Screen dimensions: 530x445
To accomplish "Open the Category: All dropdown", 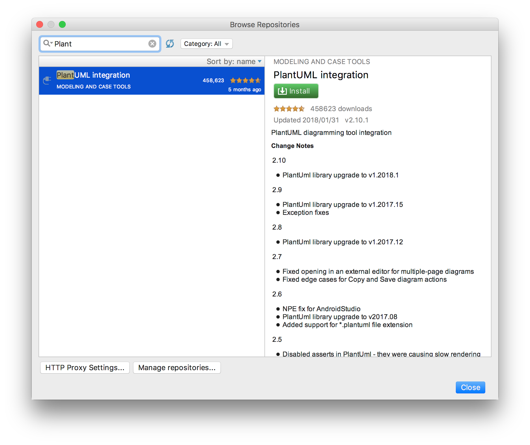I will 206,44.
